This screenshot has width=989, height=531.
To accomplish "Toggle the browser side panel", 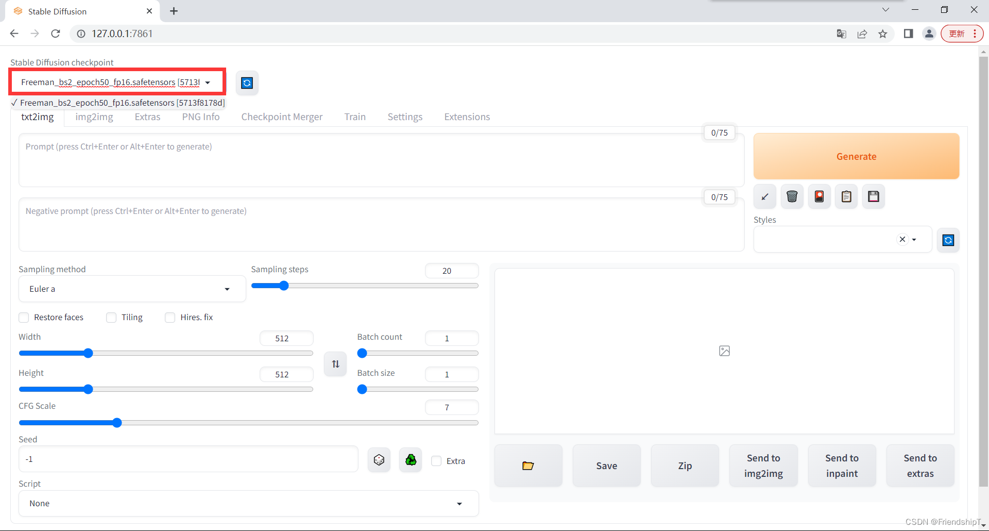I will tap(908, 34).
